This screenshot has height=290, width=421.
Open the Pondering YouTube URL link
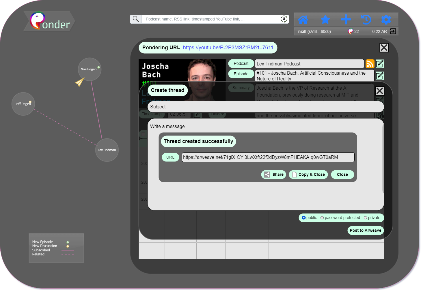[x=228, y=48]
